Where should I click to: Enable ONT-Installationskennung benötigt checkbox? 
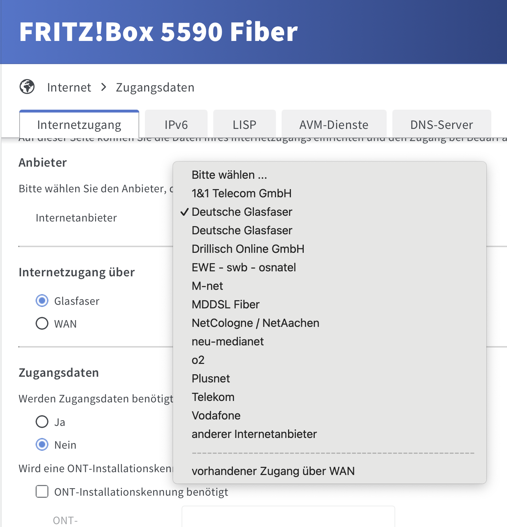point(42,491)
